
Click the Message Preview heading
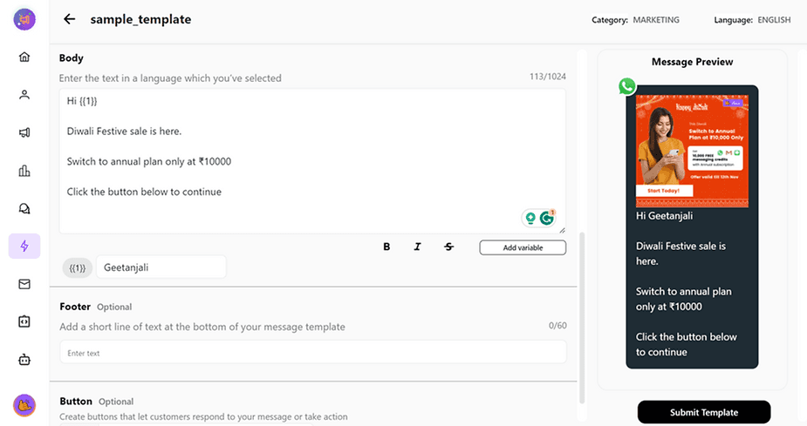(x=692, y=62)
